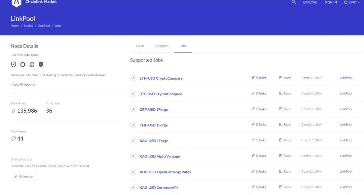Open the Nodes breadcrumb link

click(x=28, y=26)
